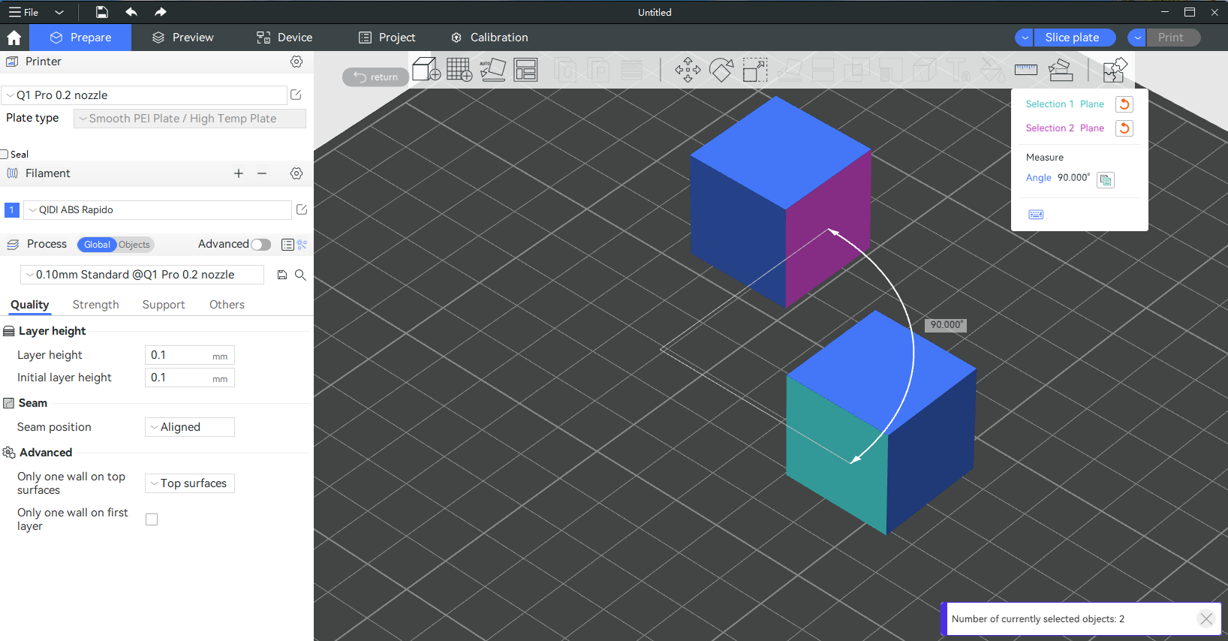Viewport: 1228px width, 641px height.
Task: Switch to the Strength tab
Action: 95,305
